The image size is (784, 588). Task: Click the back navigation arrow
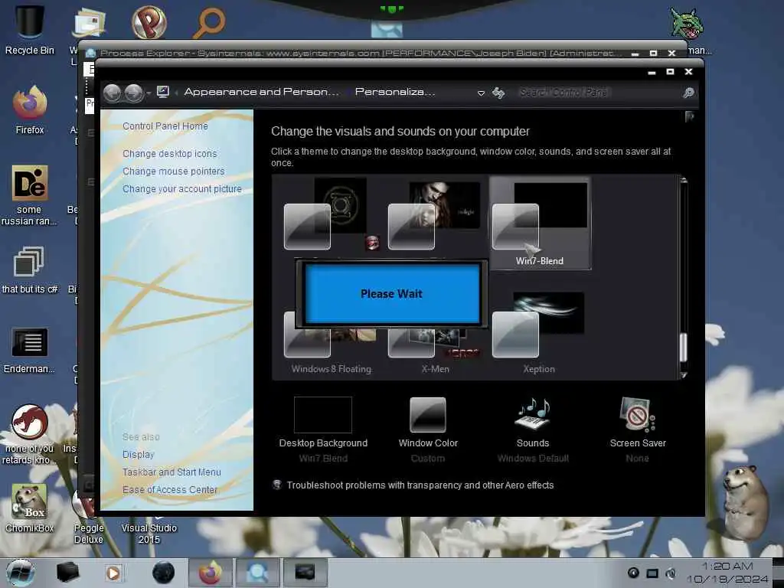(112, 93)
